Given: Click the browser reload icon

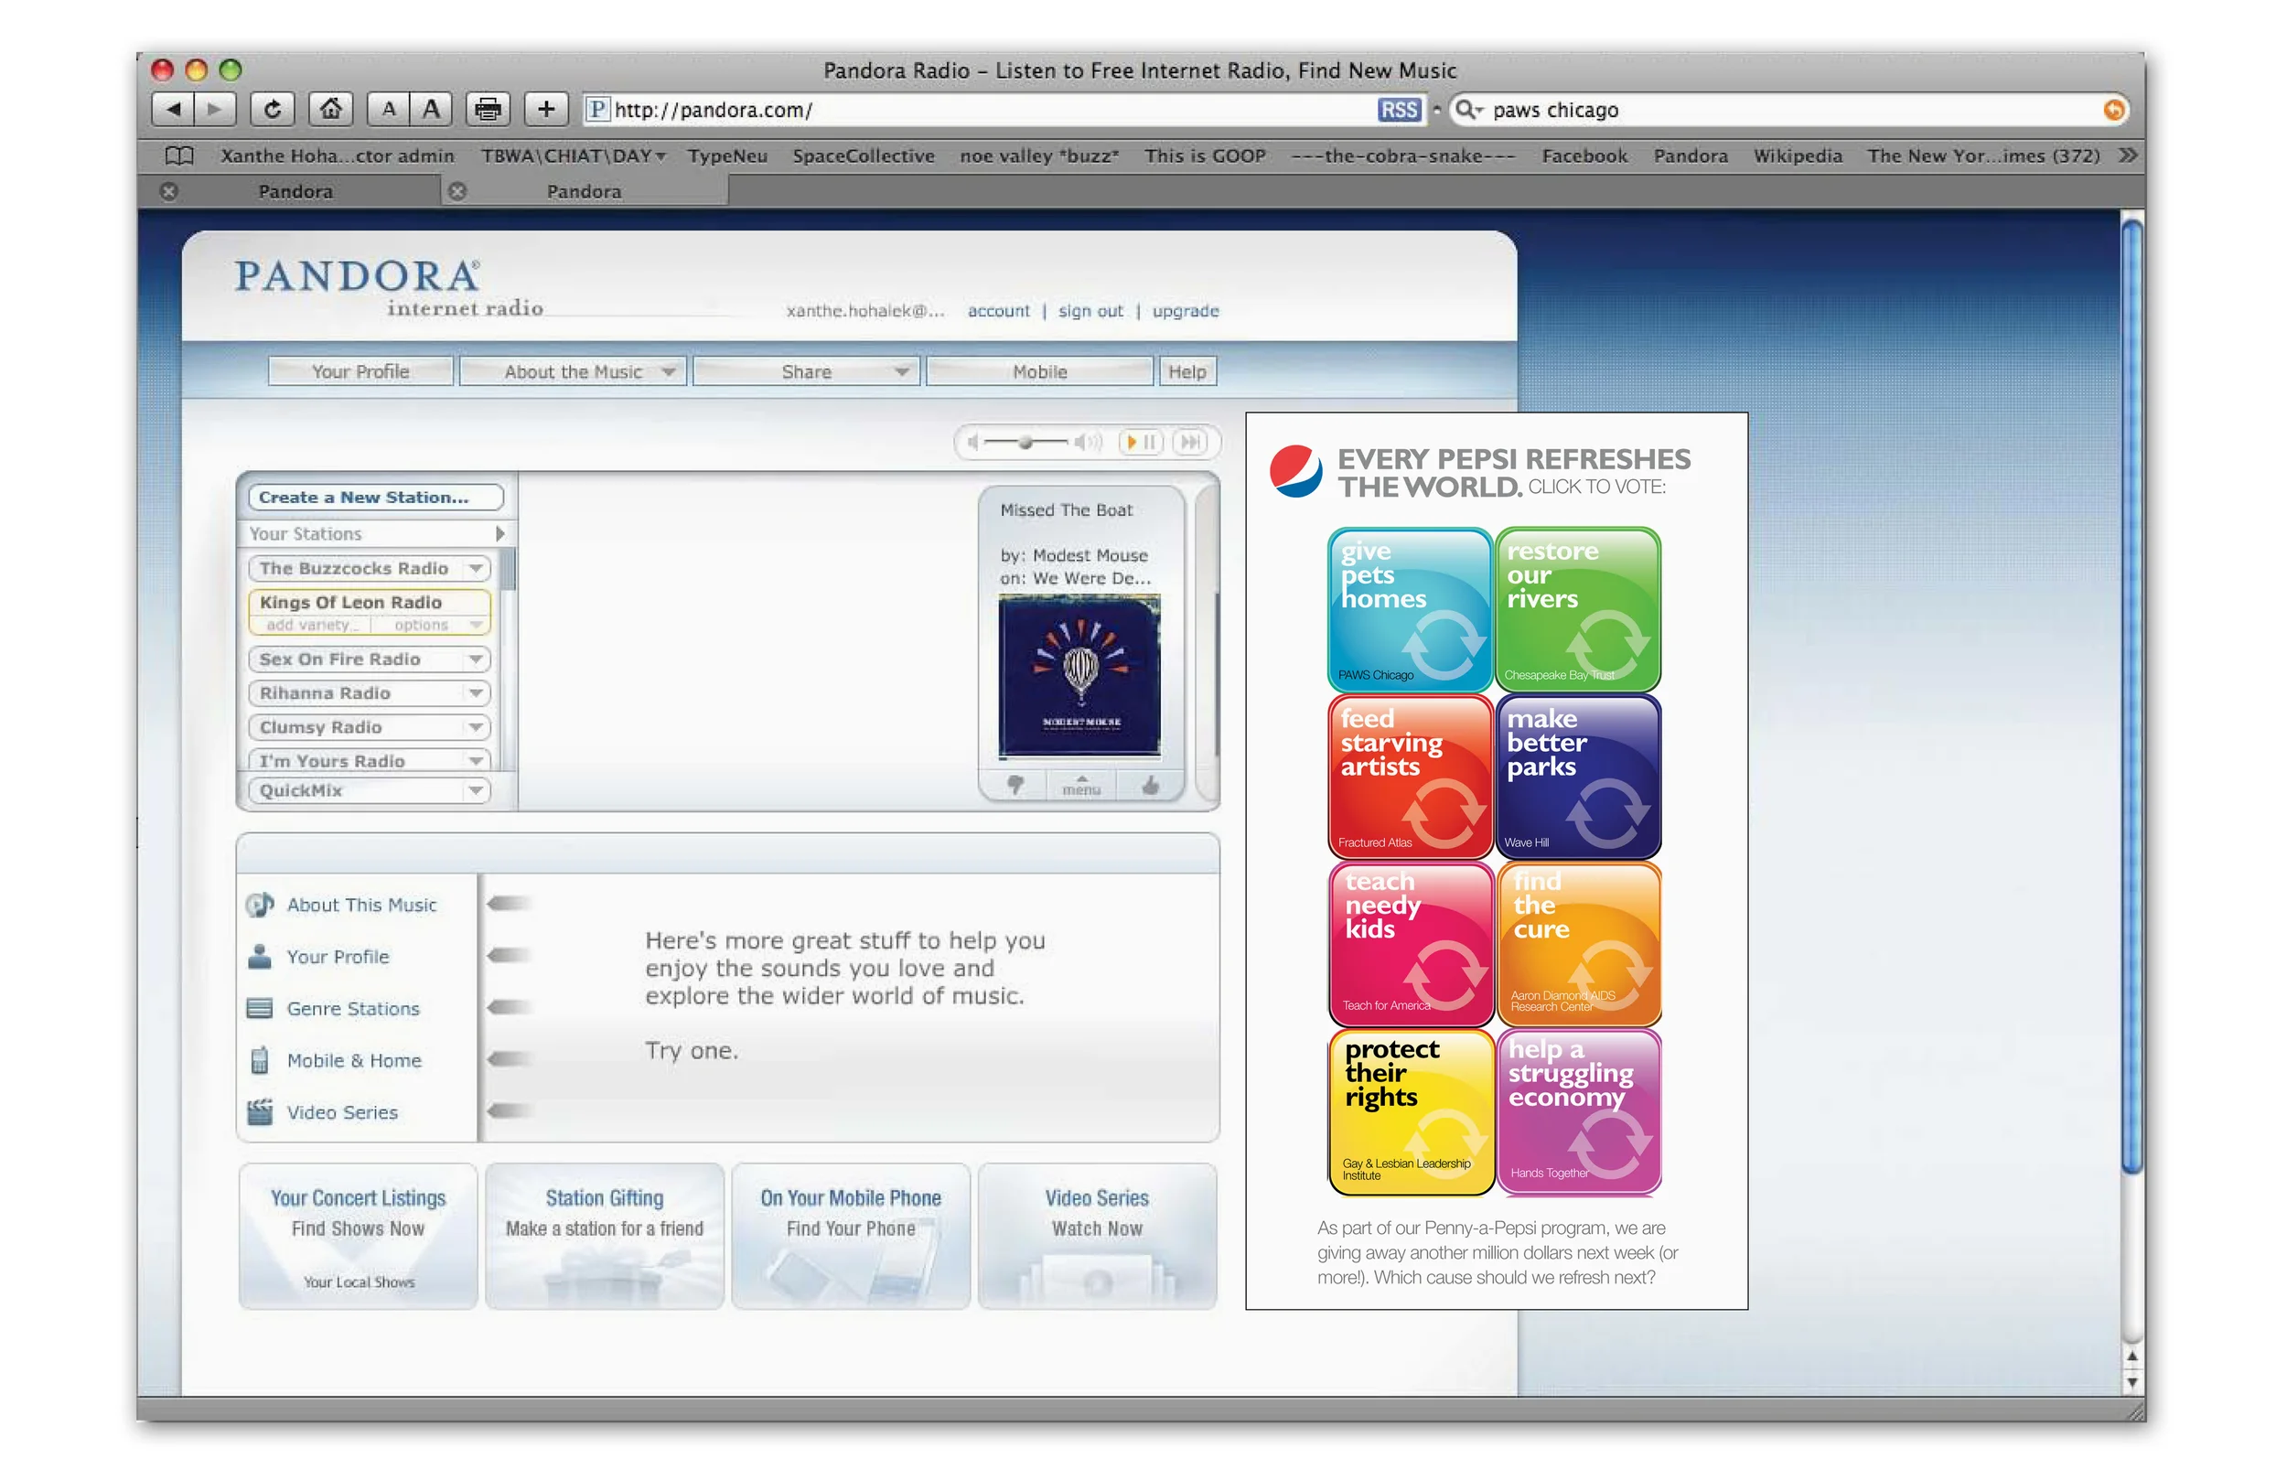Looking at the screenshot, I should tap(273, 110).
